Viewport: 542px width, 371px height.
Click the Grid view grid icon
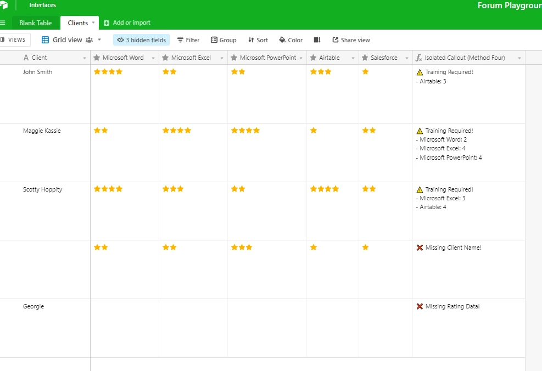(x=45, y=40)
